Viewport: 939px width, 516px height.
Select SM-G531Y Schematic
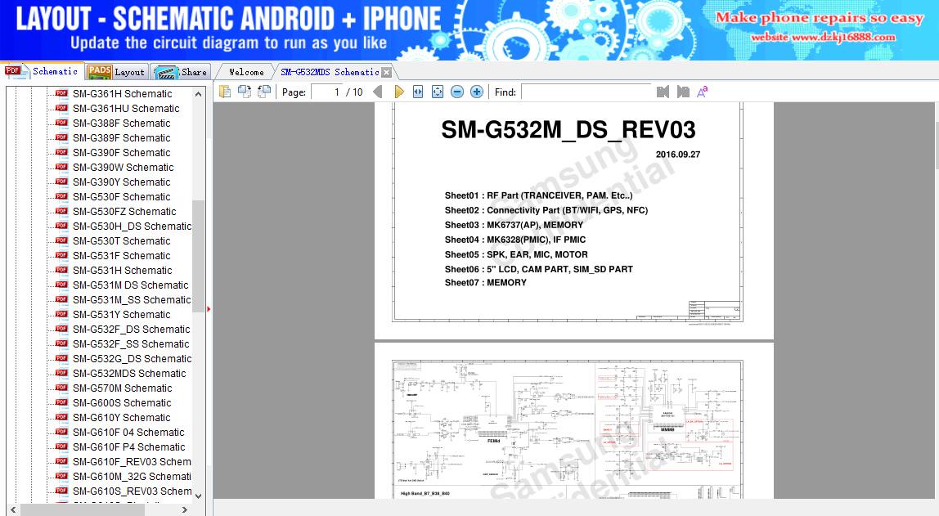point(122,314)
